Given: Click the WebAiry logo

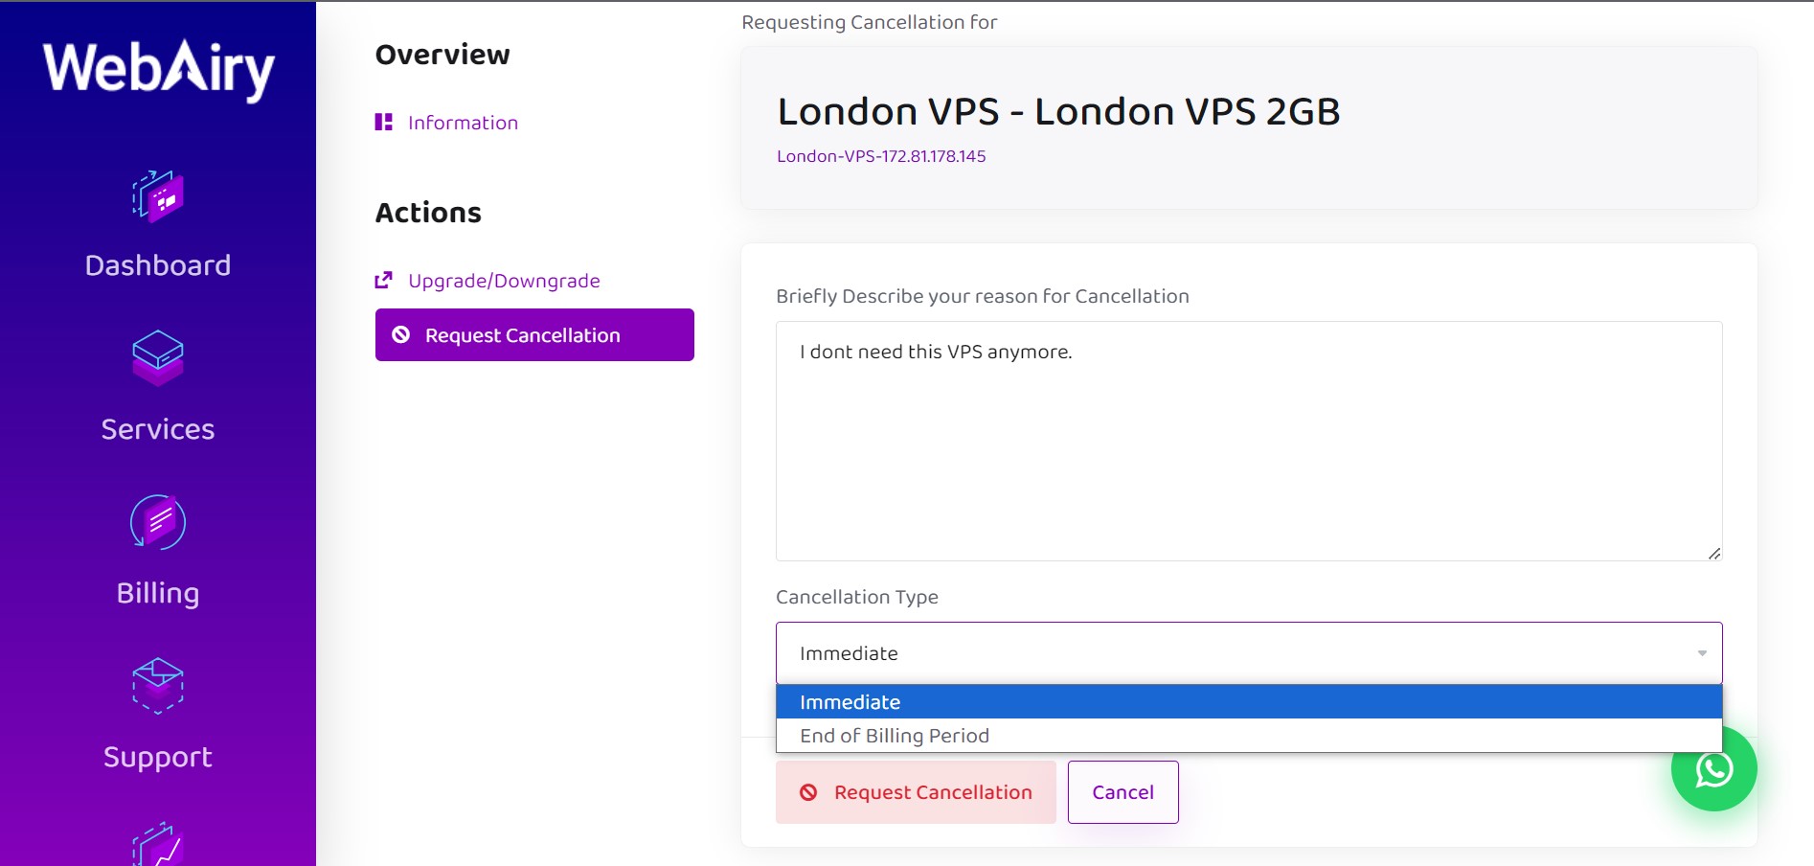Looking at the screenshot, I should 158,69.
